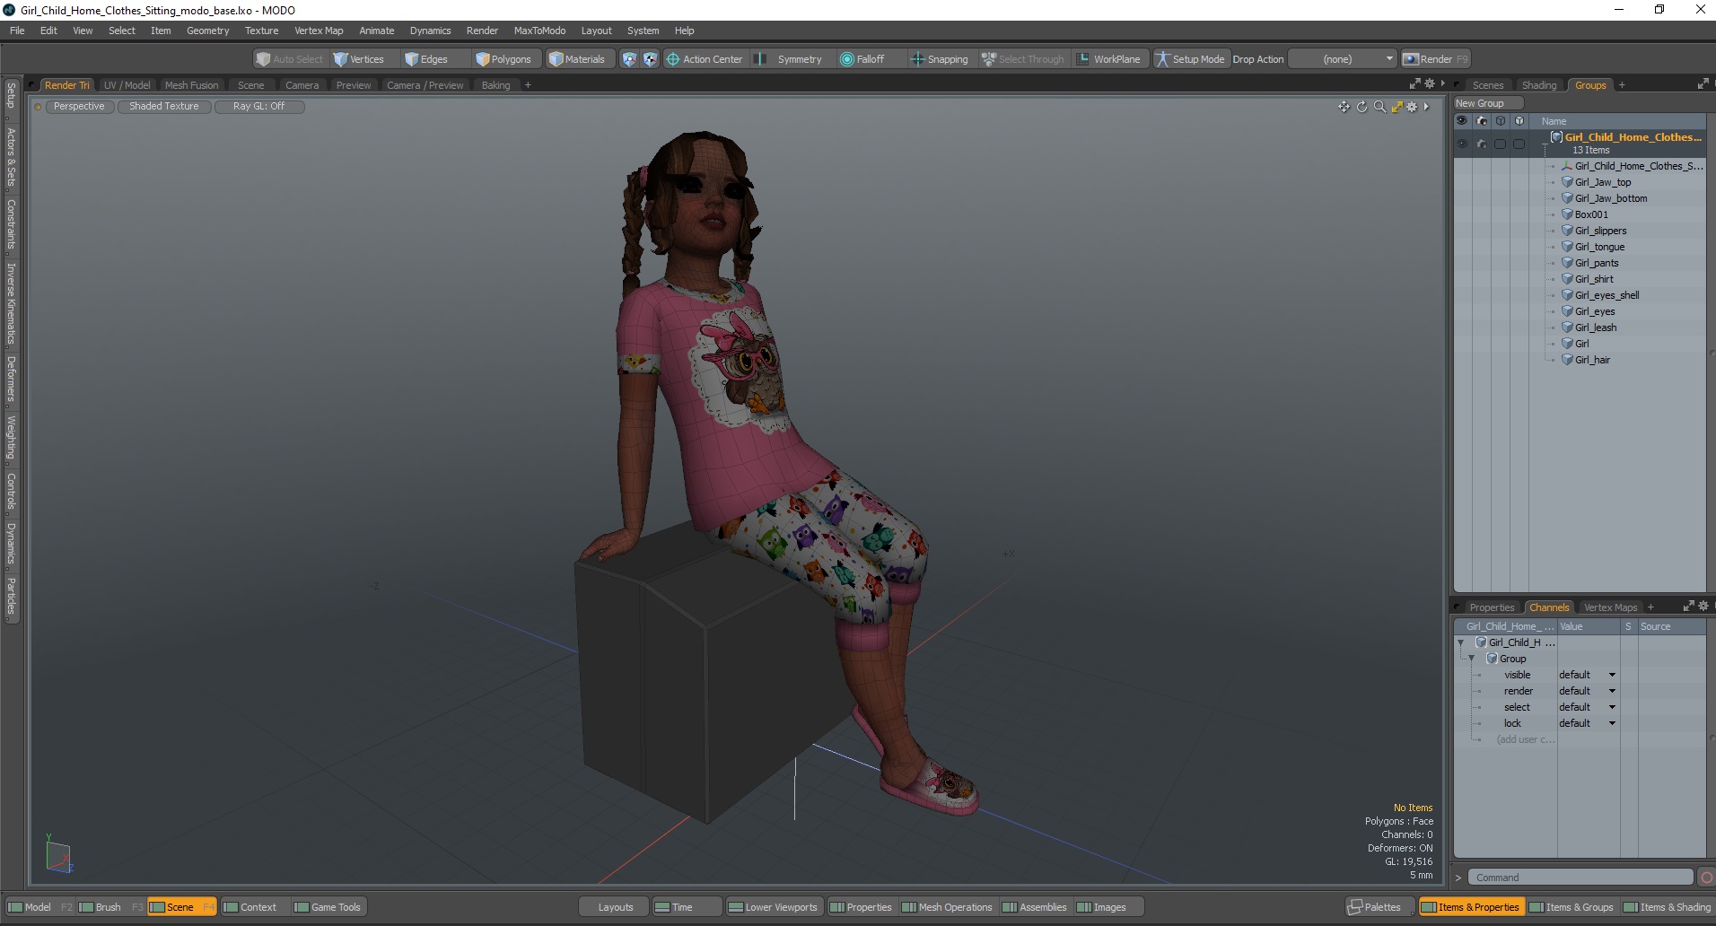Click the solid cube column header icon
This screenshot has width=1716, height=926.
(x=1519, y=121)
